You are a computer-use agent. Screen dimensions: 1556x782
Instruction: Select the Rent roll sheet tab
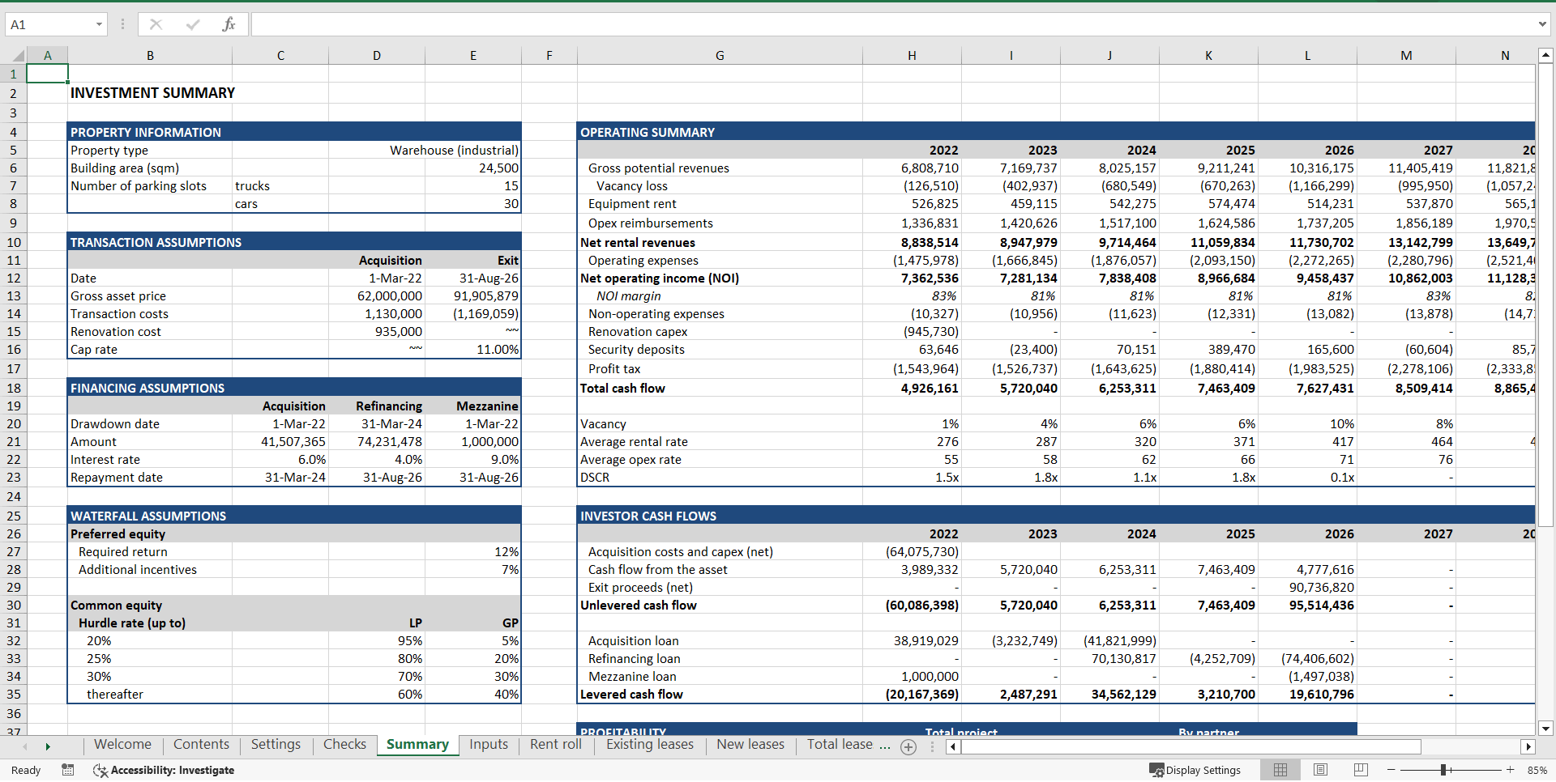(556, 745)
